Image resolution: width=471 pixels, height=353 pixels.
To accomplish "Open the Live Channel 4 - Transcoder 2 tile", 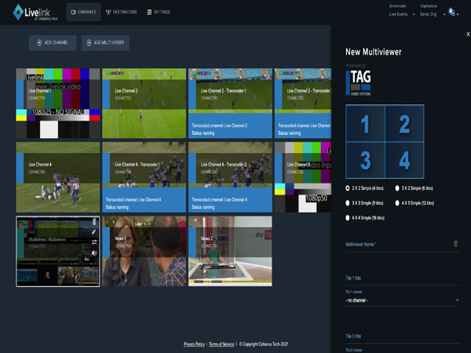I will (x=230, y=177).
